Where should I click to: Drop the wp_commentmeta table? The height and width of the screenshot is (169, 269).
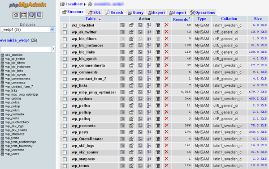tap(166, 65)
